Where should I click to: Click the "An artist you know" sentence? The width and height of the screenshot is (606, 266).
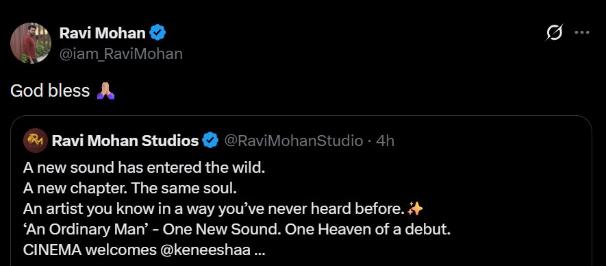tap(214, 209)
